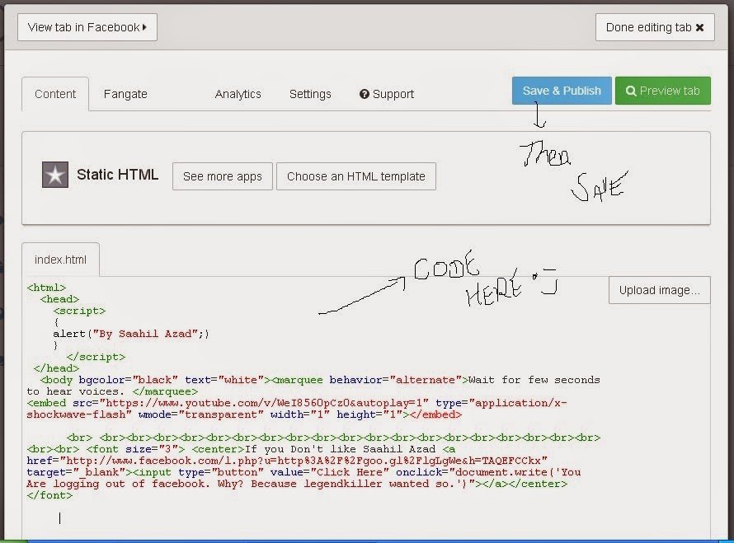Click the <html> opening tag line
This screenshot has height=543, width=734.
pos(46,288)
